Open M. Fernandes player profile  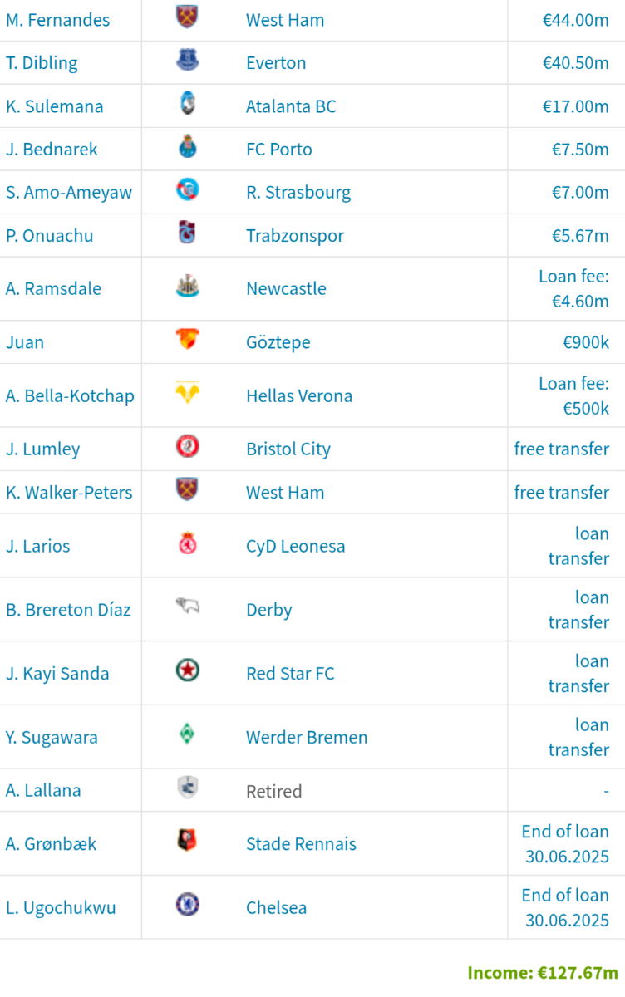(57, 20)
